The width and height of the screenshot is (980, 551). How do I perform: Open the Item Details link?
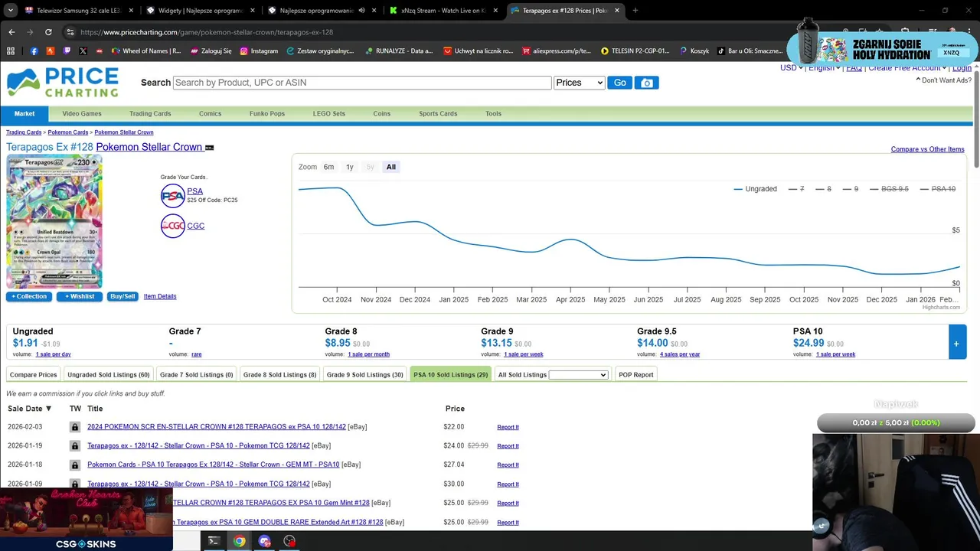point(160,296)
